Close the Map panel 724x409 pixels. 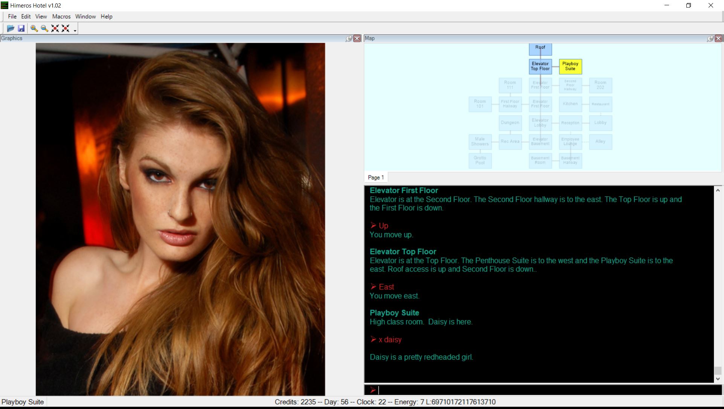tap(718, 38)
